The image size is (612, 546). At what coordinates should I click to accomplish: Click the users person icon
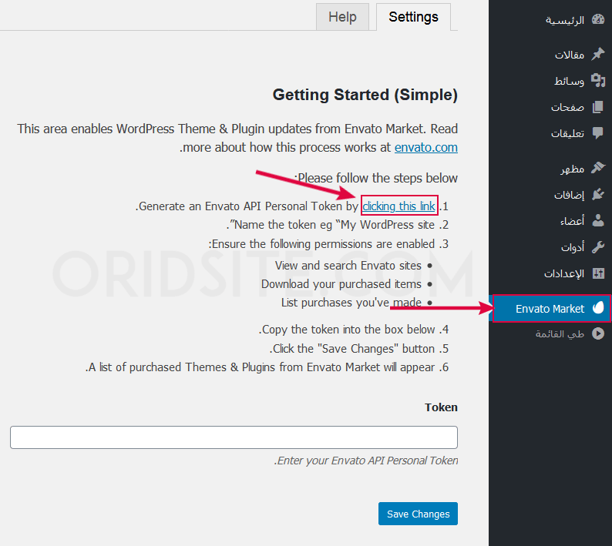[598, 221]
